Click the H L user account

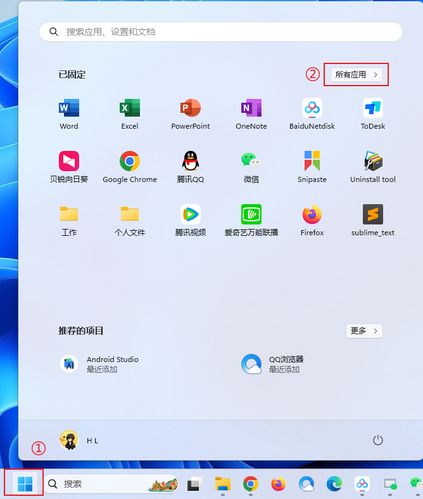coord(79,440)
